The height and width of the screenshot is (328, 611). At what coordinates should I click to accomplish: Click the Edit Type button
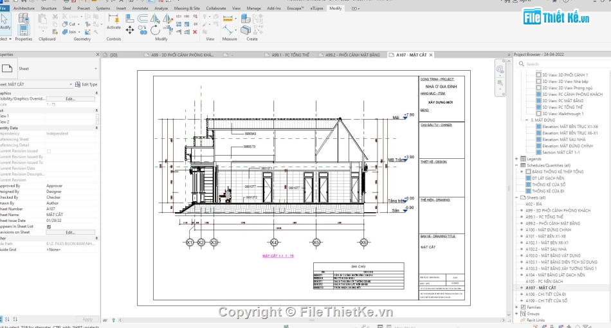point(86,84)
